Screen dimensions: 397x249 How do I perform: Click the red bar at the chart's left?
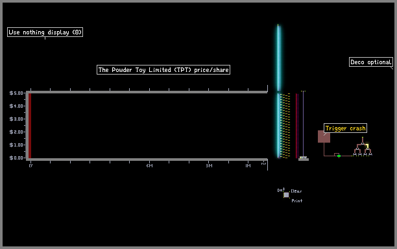[x=30, y=126]
